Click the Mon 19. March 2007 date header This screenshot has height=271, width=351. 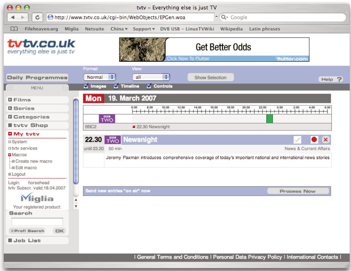pos(207,99)
